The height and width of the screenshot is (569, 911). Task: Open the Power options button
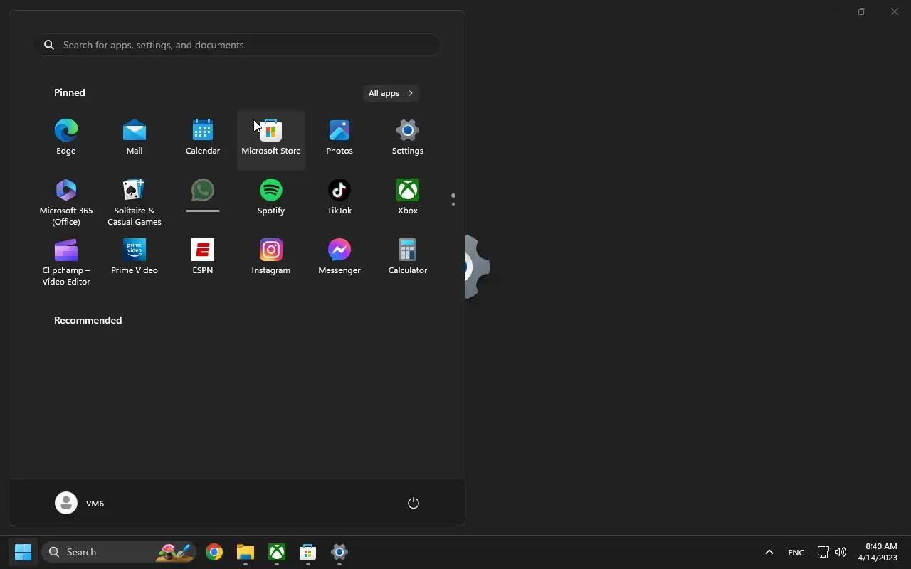click(414, 503)
